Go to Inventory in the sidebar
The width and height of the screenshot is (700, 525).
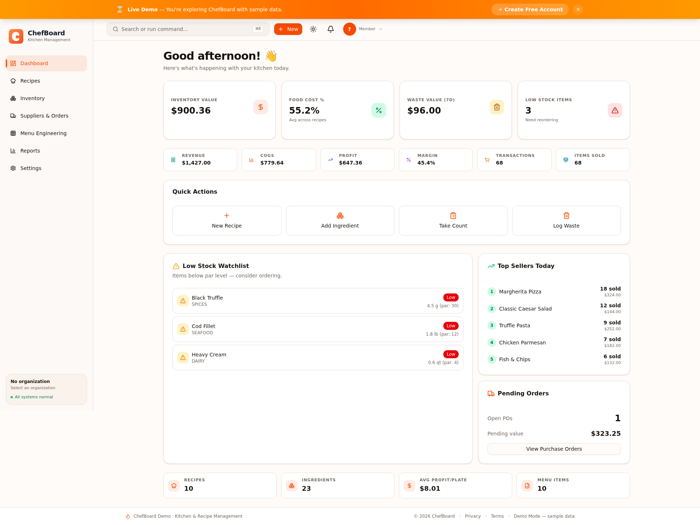tap(46, 98)
